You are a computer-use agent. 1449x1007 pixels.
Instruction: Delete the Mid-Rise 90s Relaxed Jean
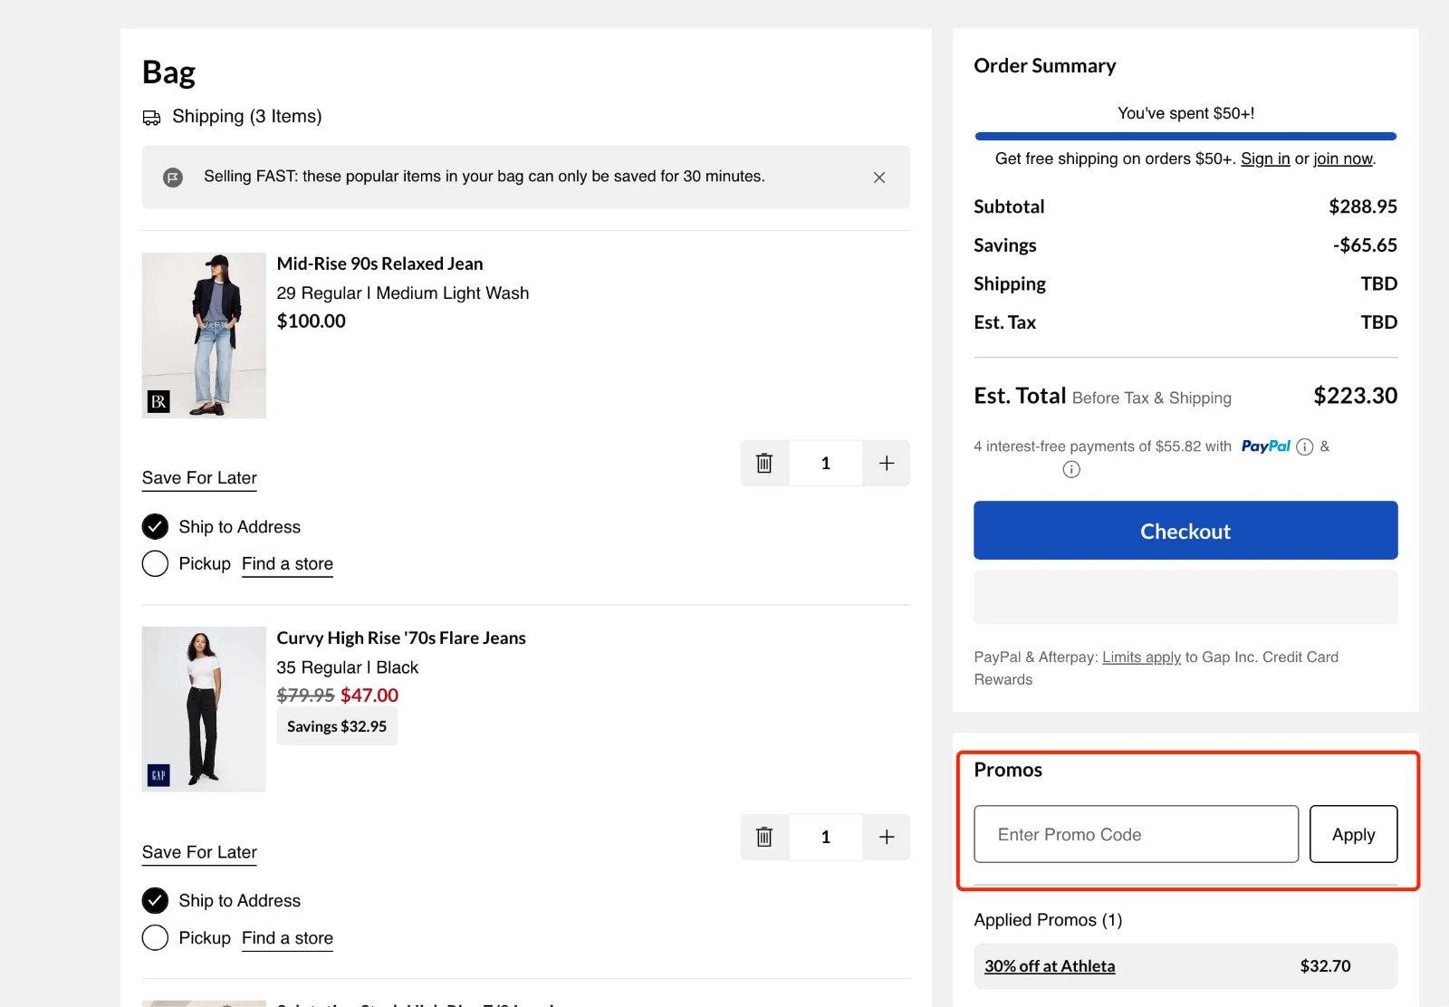pos(764,463)
